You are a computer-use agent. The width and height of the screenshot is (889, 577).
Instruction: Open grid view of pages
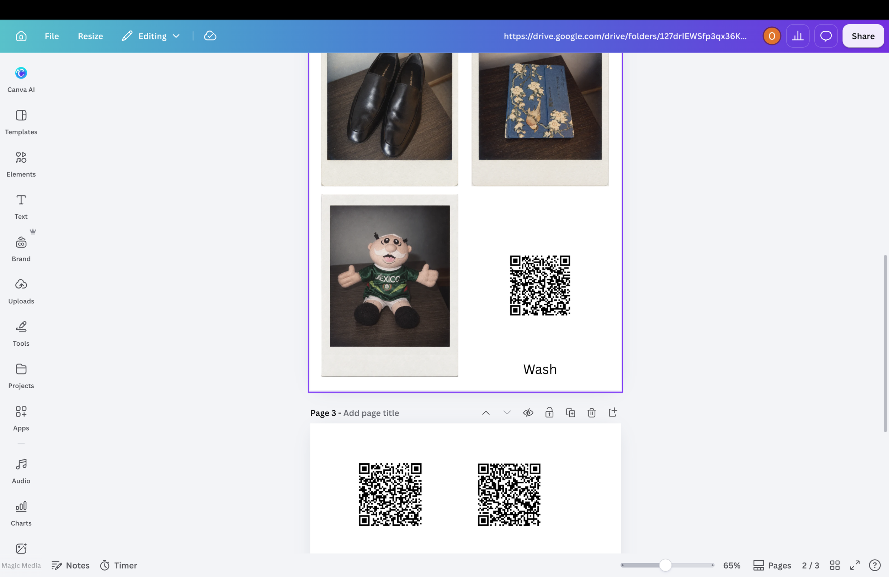(x=835, y=565)
